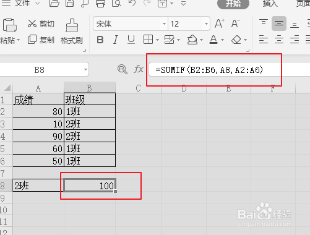
Task: Click the open folder icon
Action: (54, 3)
